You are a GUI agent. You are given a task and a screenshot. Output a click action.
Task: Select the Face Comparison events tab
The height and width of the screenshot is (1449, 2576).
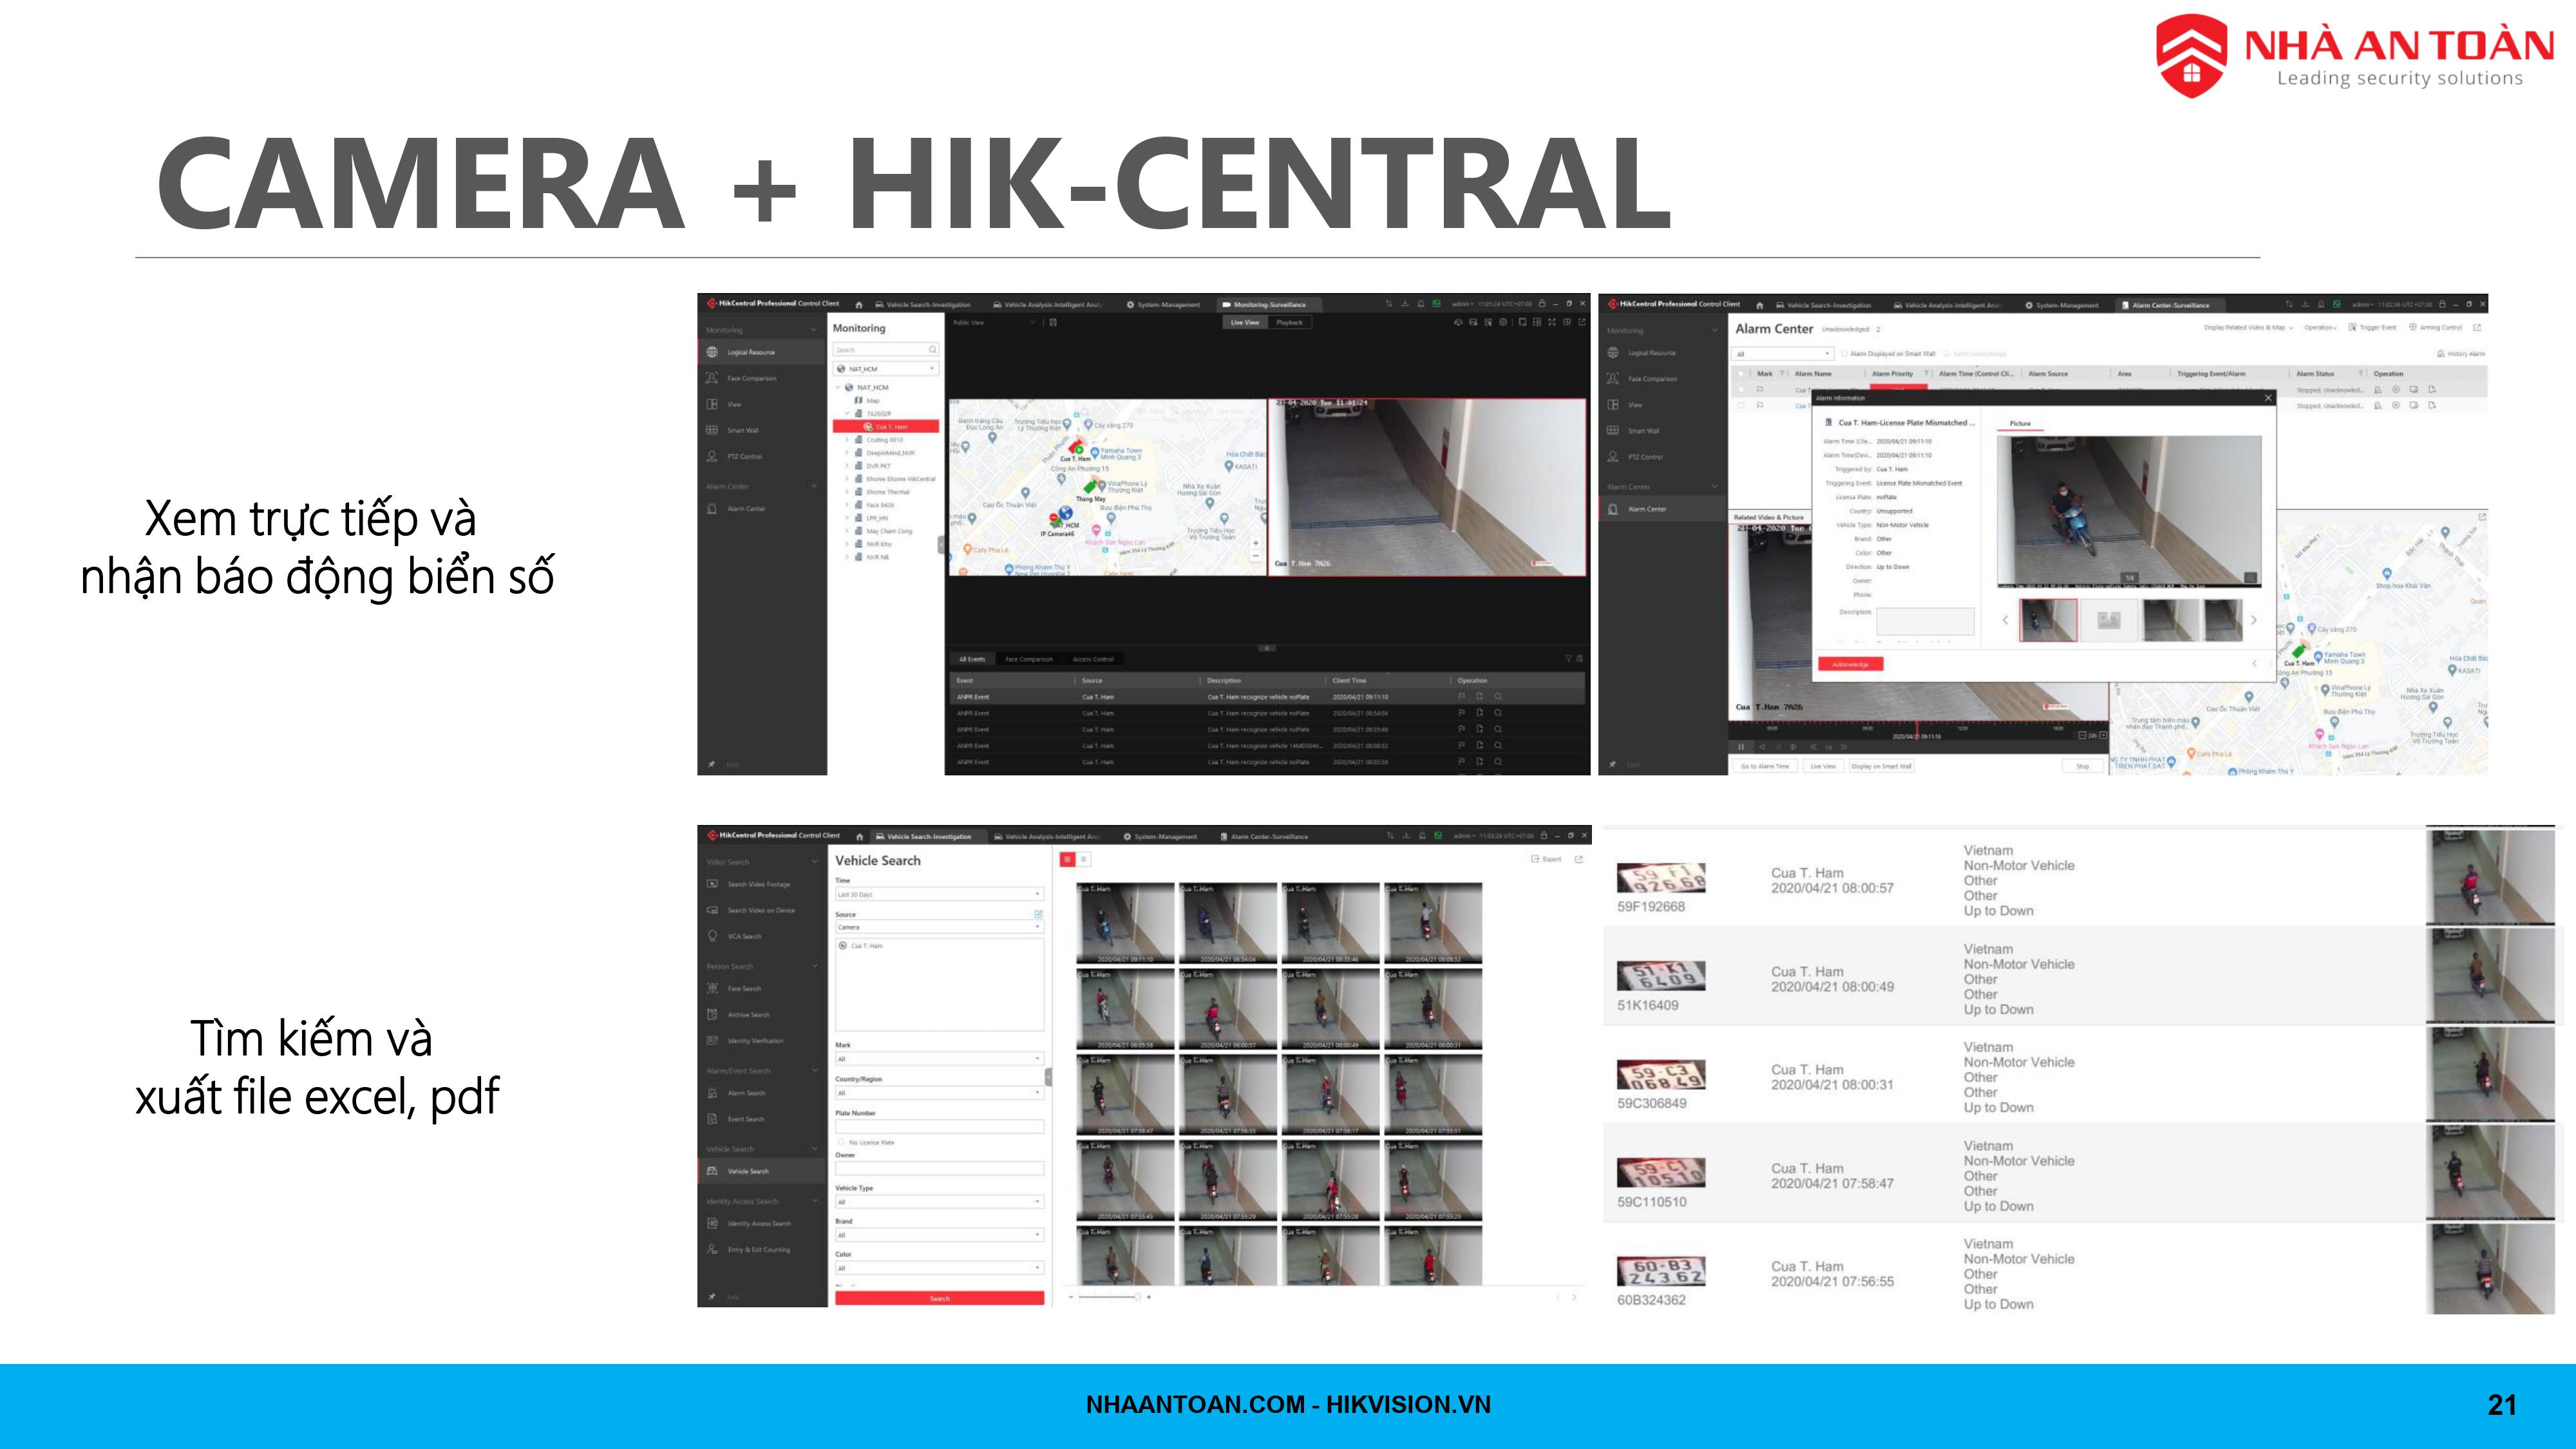click(1028, 659)
